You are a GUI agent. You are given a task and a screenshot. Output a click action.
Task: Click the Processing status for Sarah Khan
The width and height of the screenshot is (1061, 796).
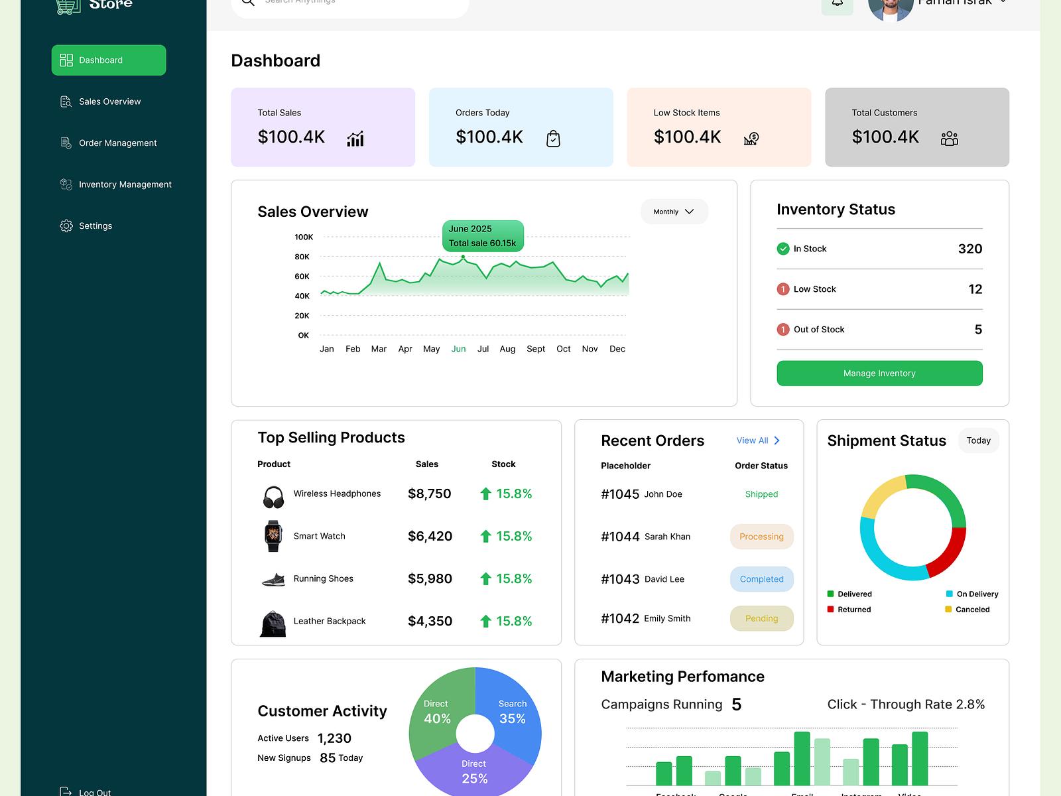pyautogui.click(x=761, y=537)
